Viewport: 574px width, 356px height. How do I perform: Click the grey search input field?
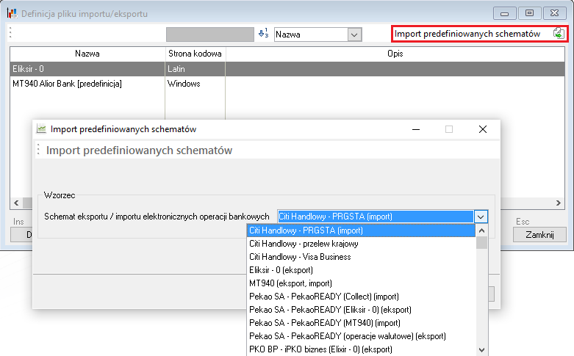209,34
